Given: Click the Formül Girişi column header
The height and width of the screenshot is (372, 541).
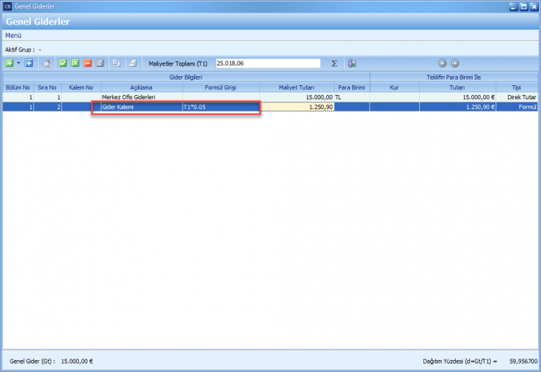Looking at the screenshot, I should [x=220, y=87].
